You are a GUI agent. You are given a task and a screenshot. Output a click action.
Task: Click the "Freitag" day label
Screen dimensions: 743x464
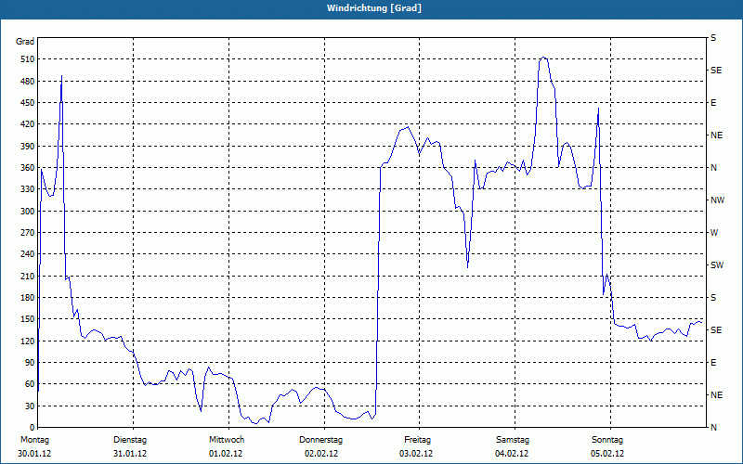[417, 440]
